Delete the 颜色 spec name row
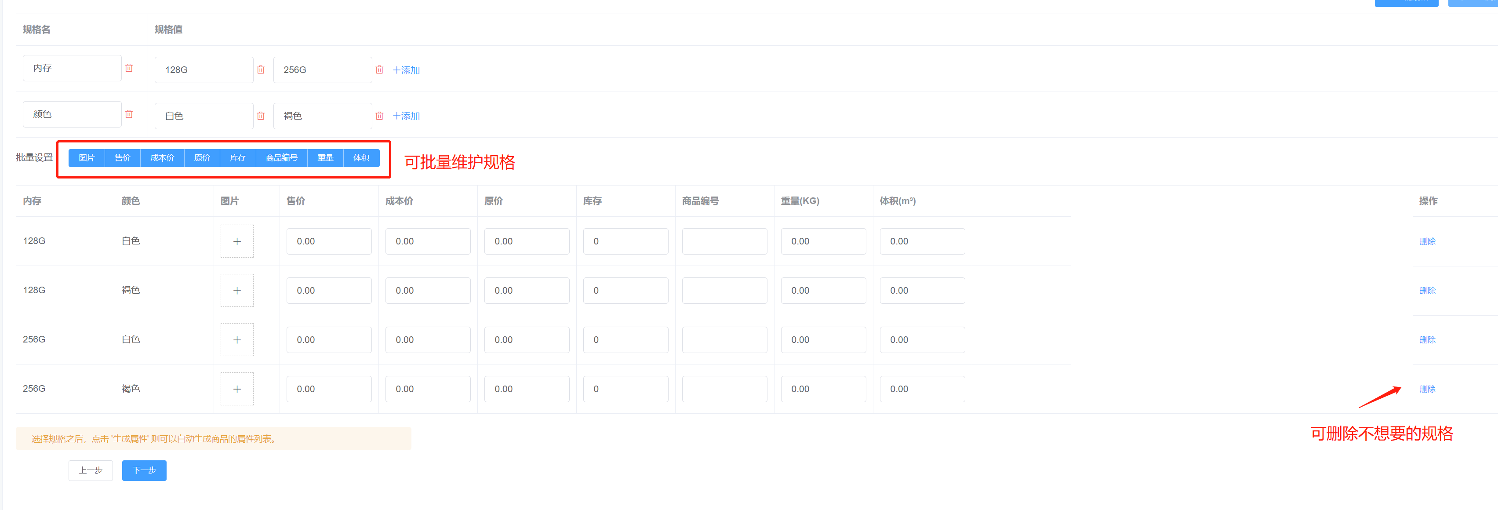 click(x=129, y=114)
